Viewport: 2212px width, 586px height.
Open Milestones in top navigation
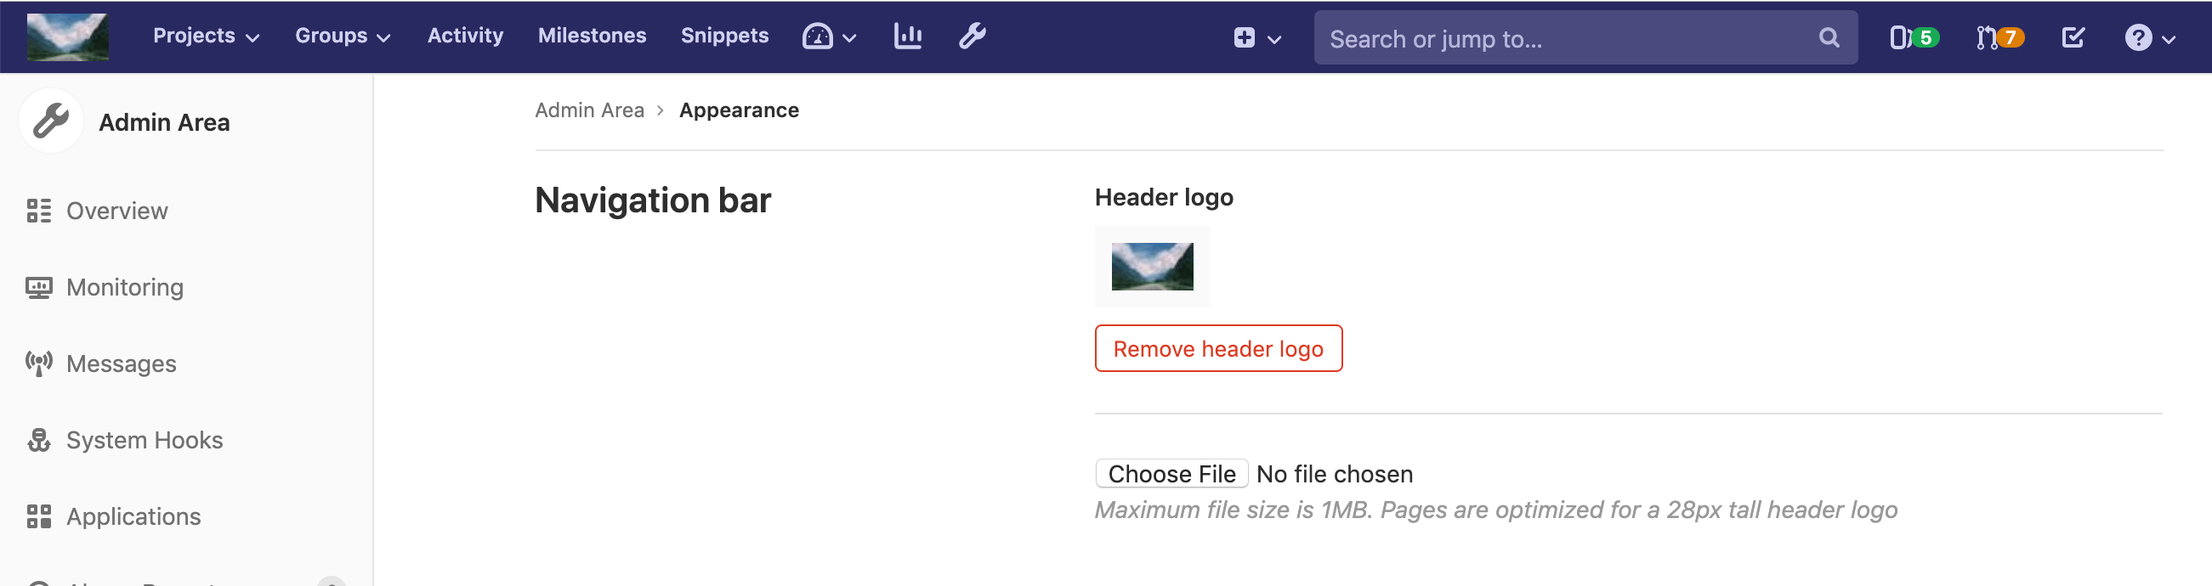(x=592, y=36)
